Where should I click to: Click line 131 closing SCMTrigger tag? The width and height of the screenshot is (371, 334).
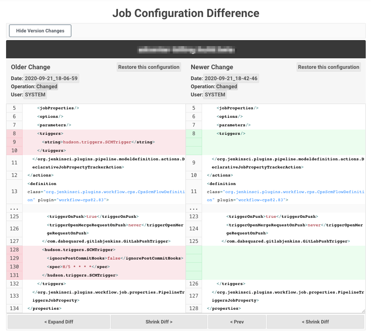point(80,275)
